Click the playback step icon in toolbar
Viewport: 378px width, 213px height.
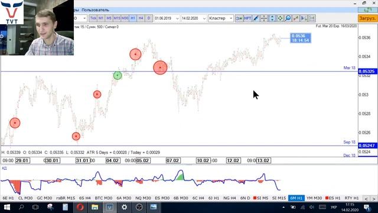pos(304,18)
